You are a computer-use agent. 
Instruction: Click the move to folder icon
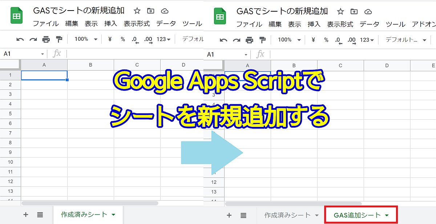tap(150, 11)
